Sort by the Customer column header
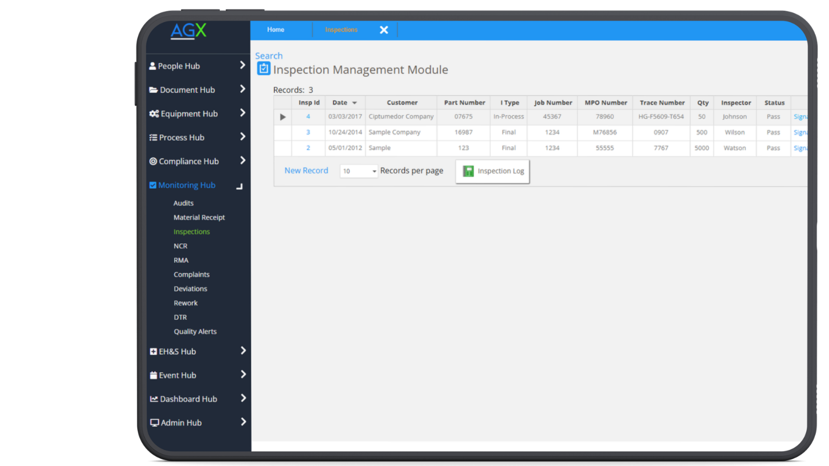Screen dimensions: 829x466 click(402, 103)
